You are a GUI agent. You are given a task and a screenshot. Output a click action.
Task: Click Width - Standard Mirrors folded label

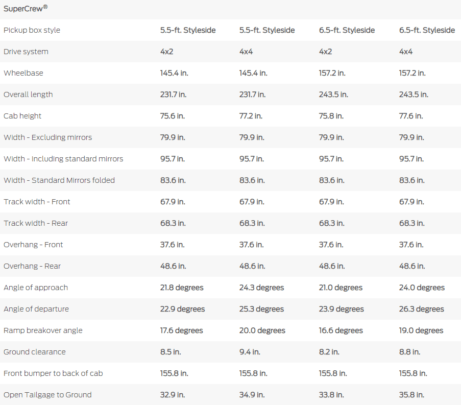pos(59,180)
